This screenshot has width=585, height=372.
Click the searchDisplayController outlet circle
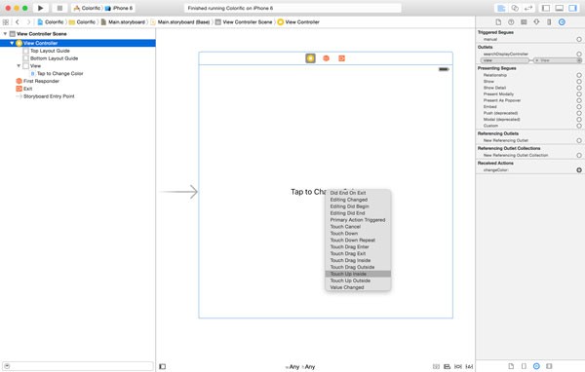pos(579,55)
